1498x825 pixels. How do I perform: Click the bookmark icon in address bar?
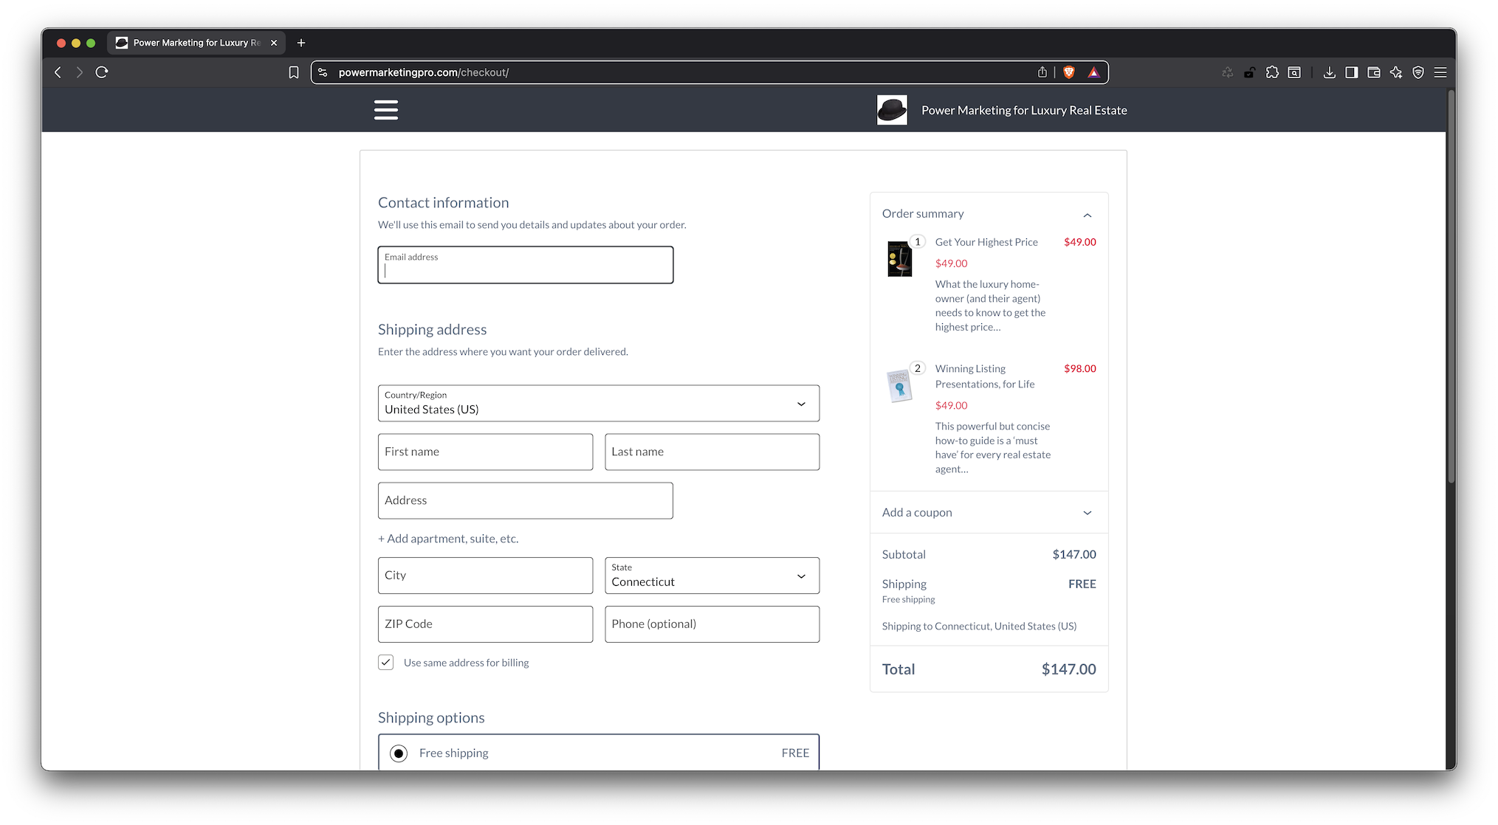point(293,72)
